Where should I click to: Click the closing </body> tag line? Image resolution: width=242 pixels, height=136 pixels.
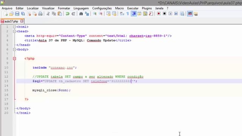tap(23, 108)
